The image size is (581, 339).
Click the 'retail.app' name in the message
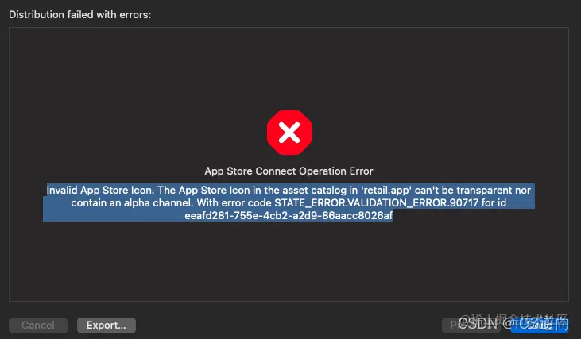pyautogui.click(x=386, y=191)
